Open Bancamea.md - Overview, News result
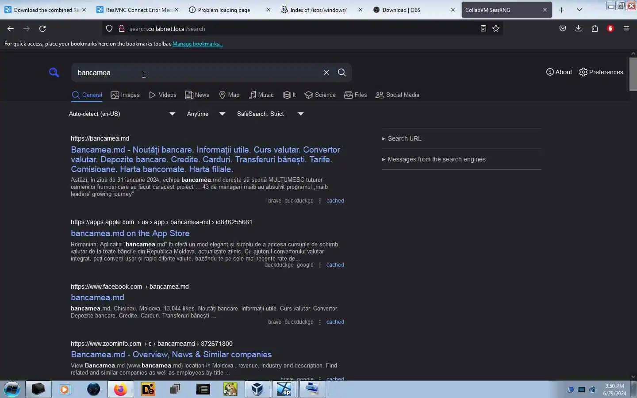The image size is (637, 398). pyautogui.click(x=171, y=355)
